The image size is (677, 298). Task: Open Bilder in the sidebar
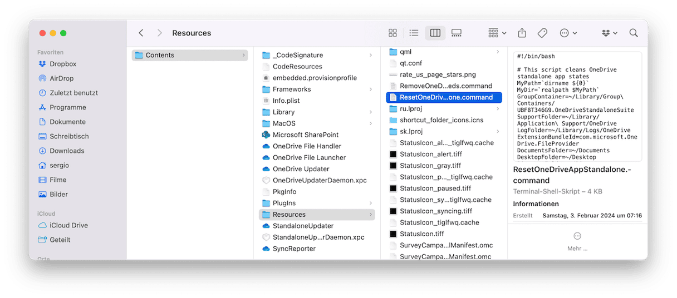click(x=58, y=194)
